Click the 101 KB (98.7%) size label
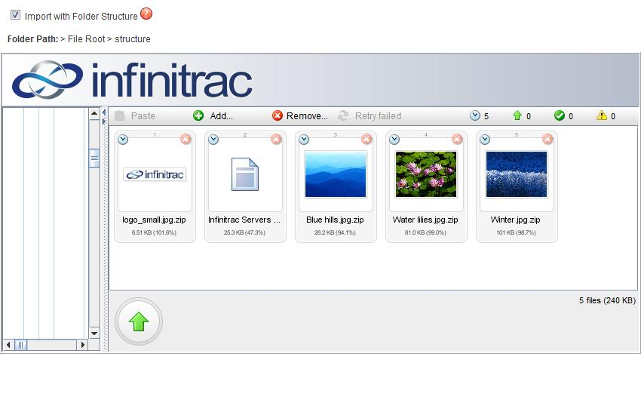 pos(516,232)
